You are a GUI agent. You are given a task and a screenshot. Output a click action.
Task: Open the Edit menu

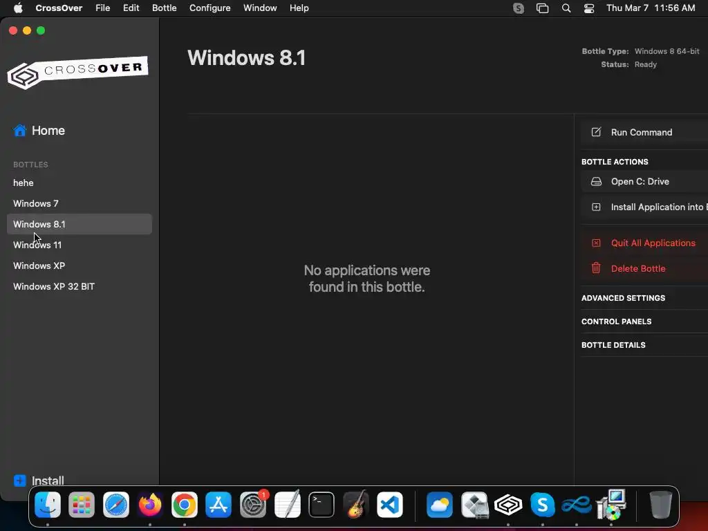tap(131, 8)
